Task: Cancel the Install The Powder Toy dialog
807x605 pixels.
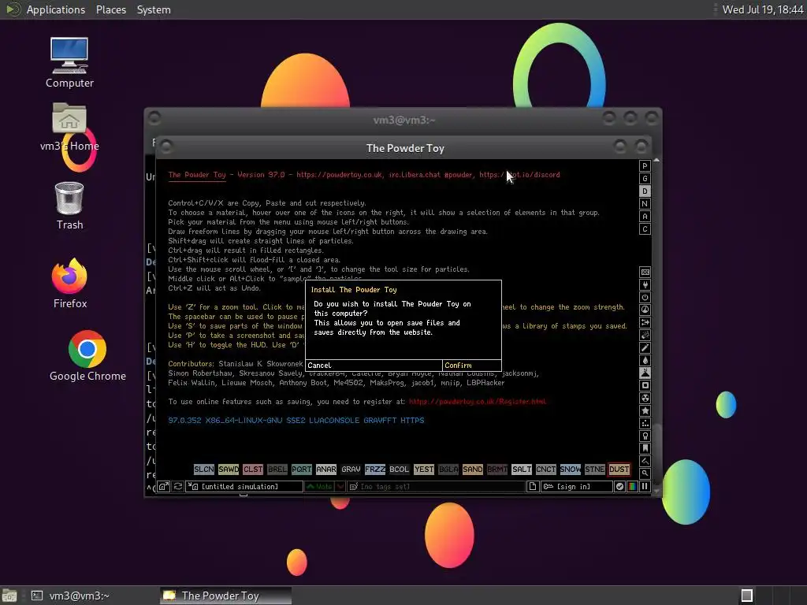Action: 374,366
